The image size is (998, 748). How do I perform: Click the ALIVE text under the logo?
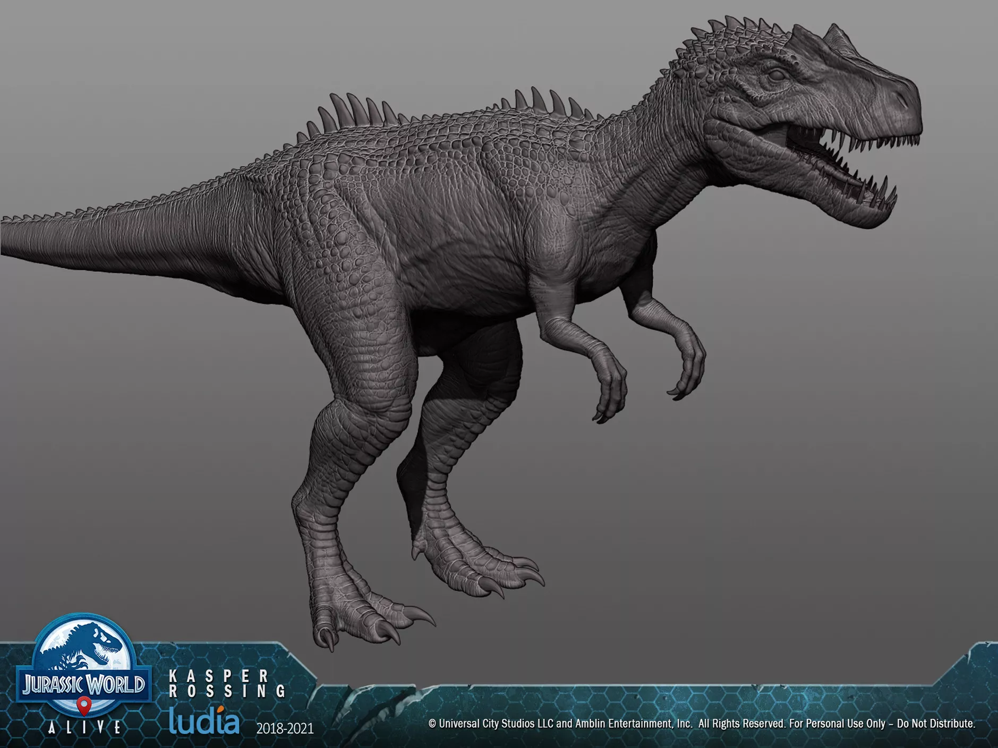pyautogui.click(x=84, y=727)
